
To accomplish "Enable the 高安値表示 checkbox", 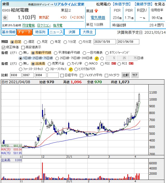I will tap(23, 47).
